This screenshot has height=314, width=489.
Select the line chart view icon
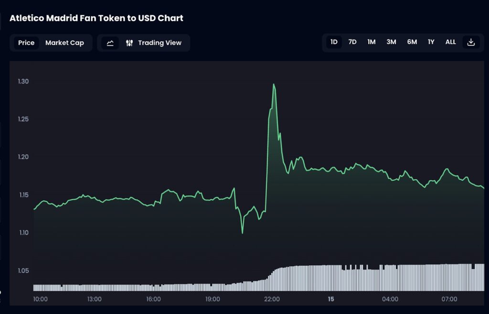110,43
